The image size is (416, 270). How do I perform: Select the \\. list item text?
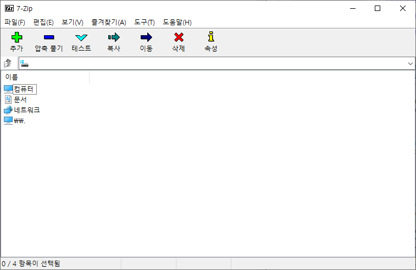tap(19, 121)
